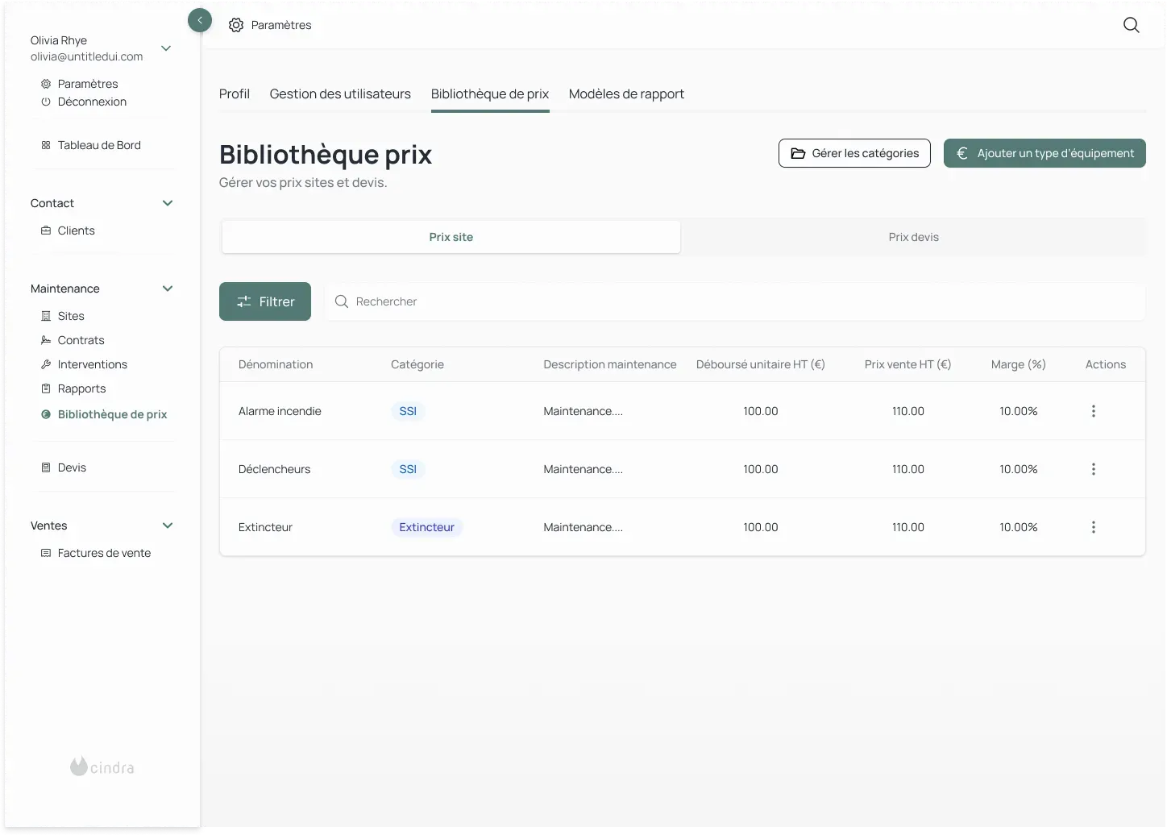Click the Clients icon in the sidebar

click(x=46, y=231)
